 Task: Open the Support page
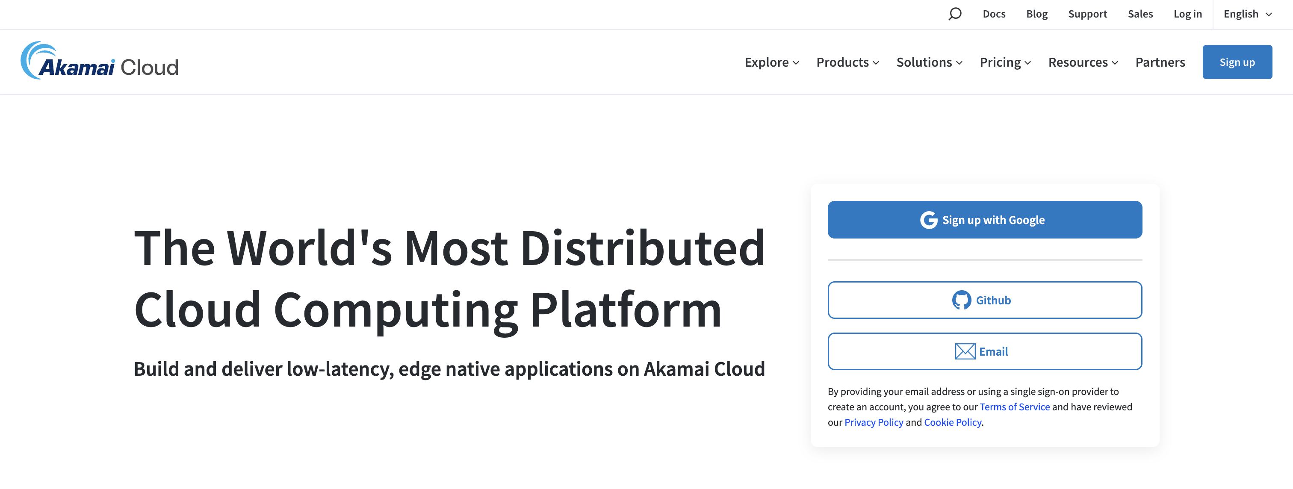[1087, 14]
